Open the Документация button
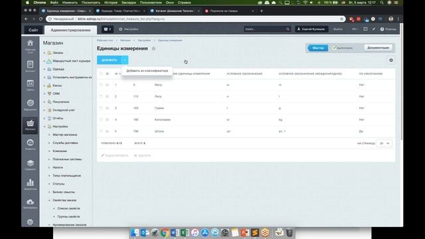The height and width of the screenshot is (239, 425). point(378,48)
